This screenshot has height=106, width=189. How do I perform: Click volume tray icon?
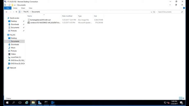[168, 103]
